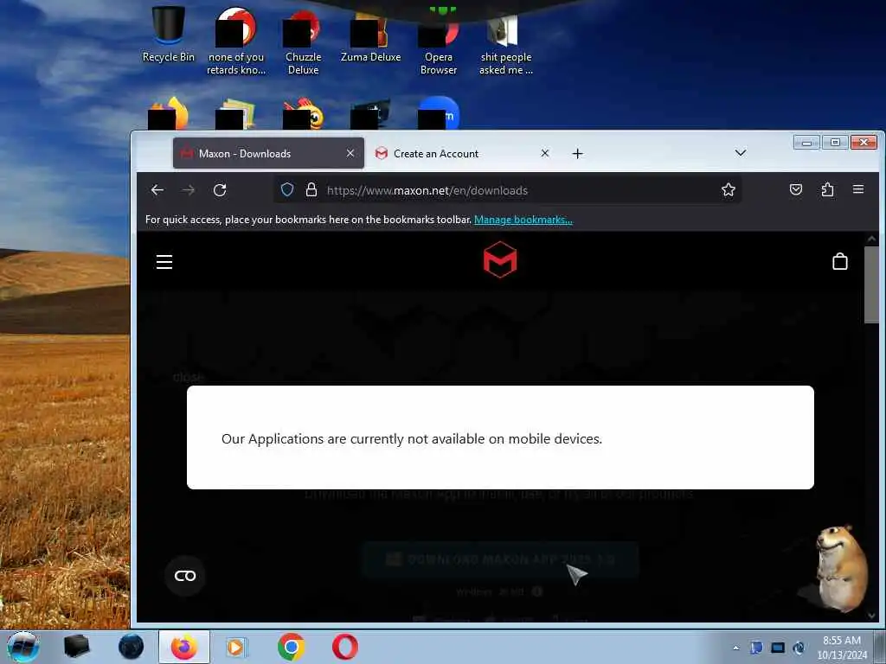Open the Maxon site navigation menu
886x664 pixels.
tap(164, 262)
